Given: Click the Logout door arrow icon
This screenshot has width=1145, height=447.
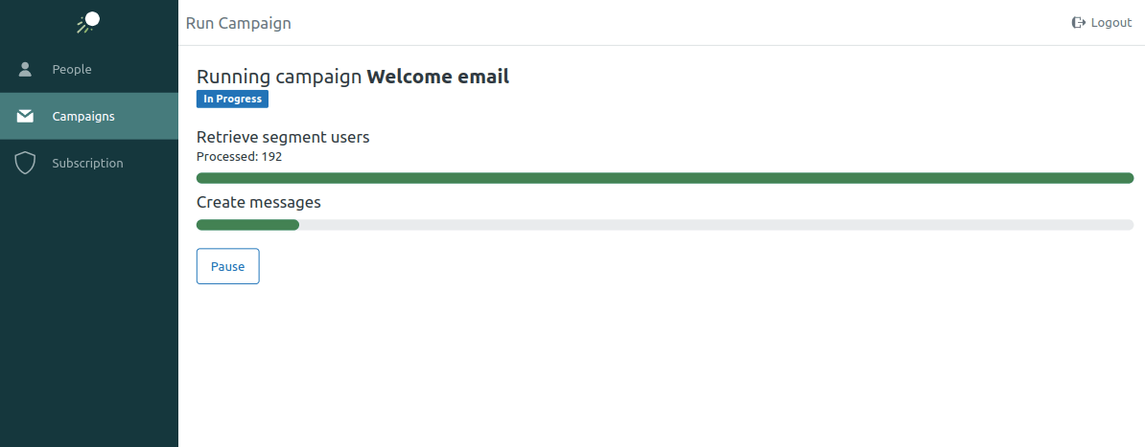Looking at the screenshot, I should pos(1079,23).
